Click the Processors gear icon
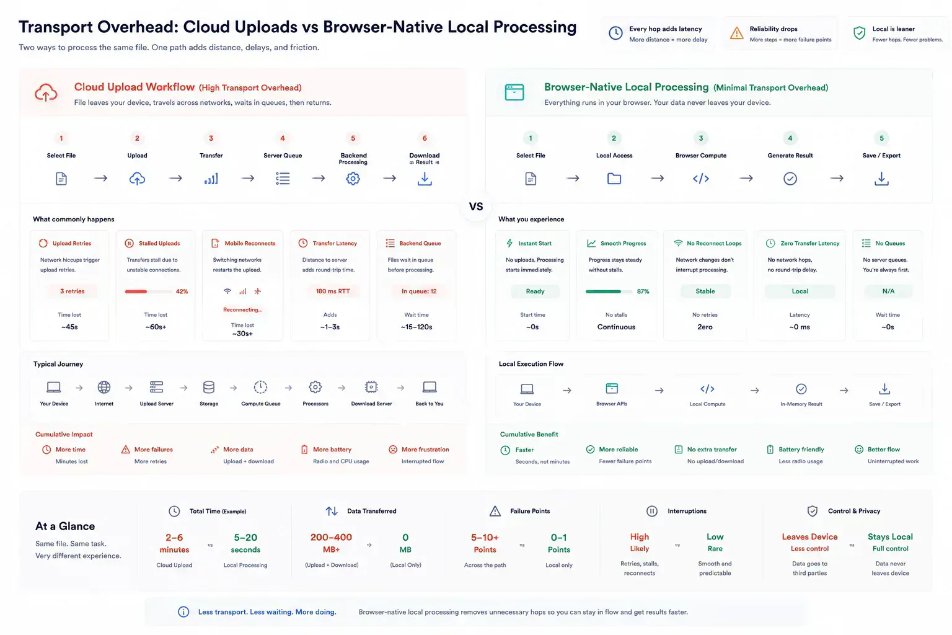This screenshot has height=635, width=952. tap(315, 387)
